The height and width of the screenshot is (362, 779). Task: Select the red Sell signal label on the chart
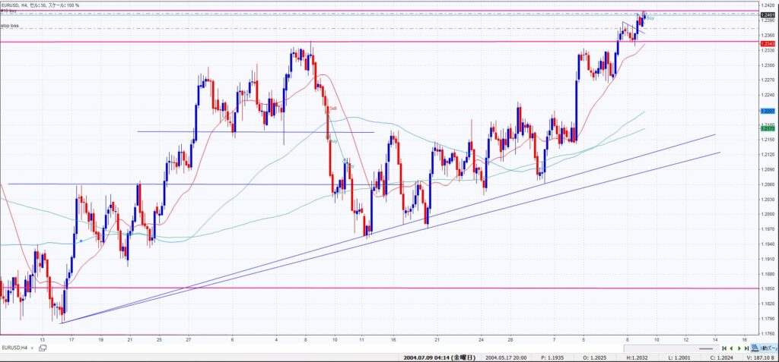(x=333, y=109)
